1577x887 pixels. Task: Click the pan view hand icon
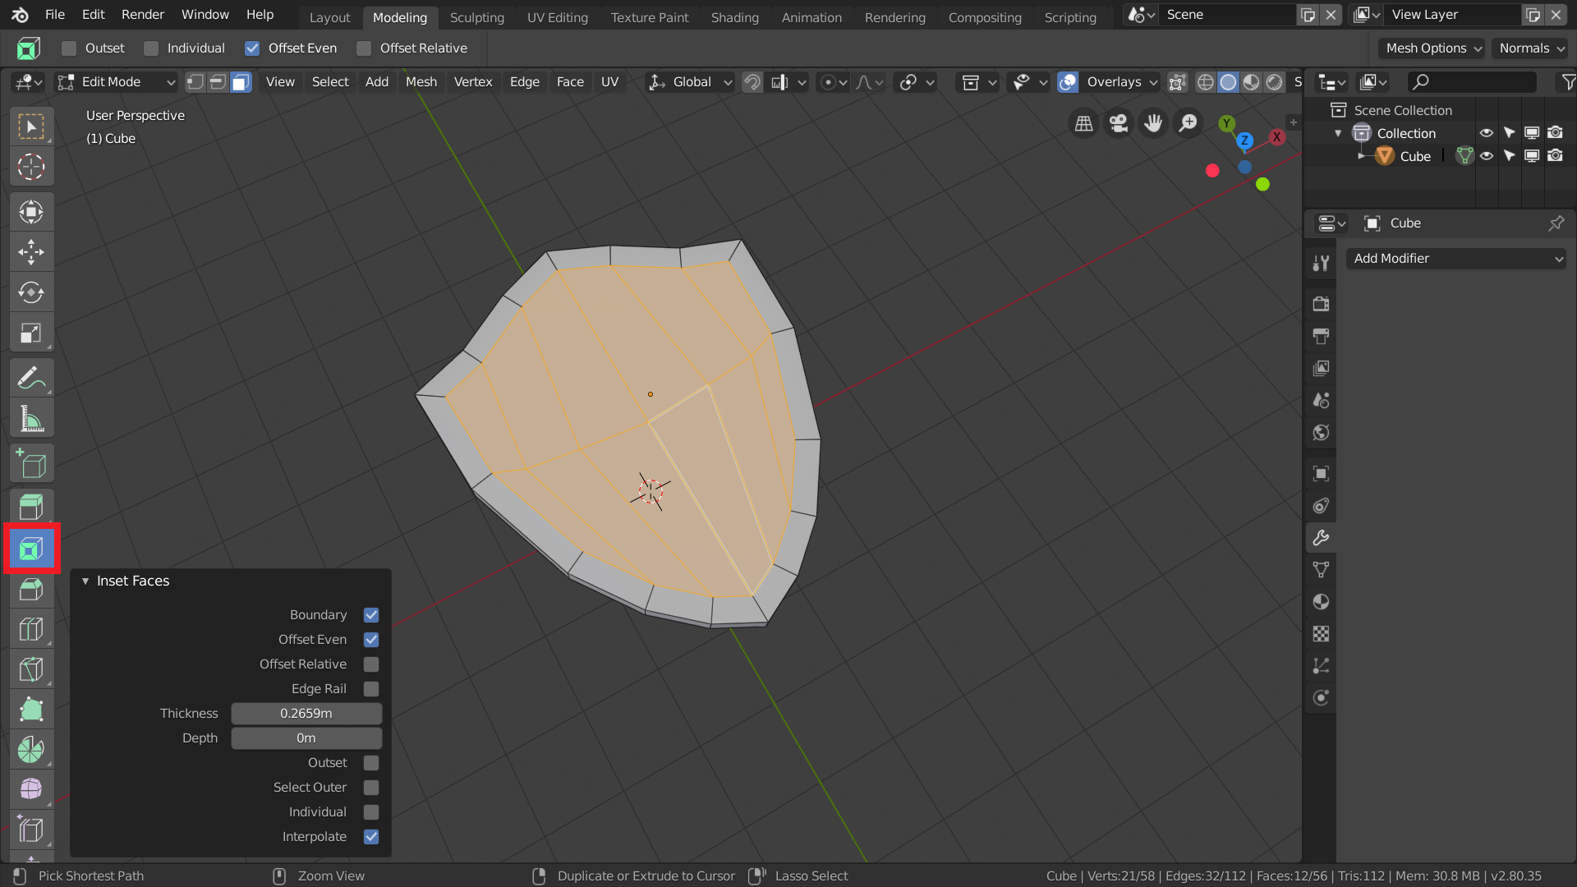tap(1153, 123)
